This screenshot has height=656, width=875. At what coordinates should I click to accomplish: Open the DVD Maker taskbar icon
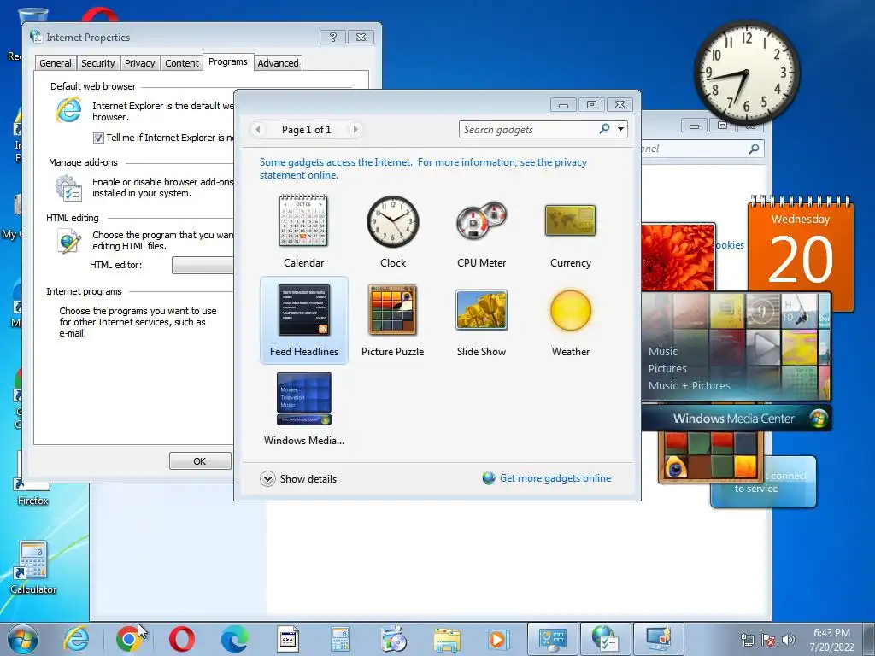pos(393,639)
